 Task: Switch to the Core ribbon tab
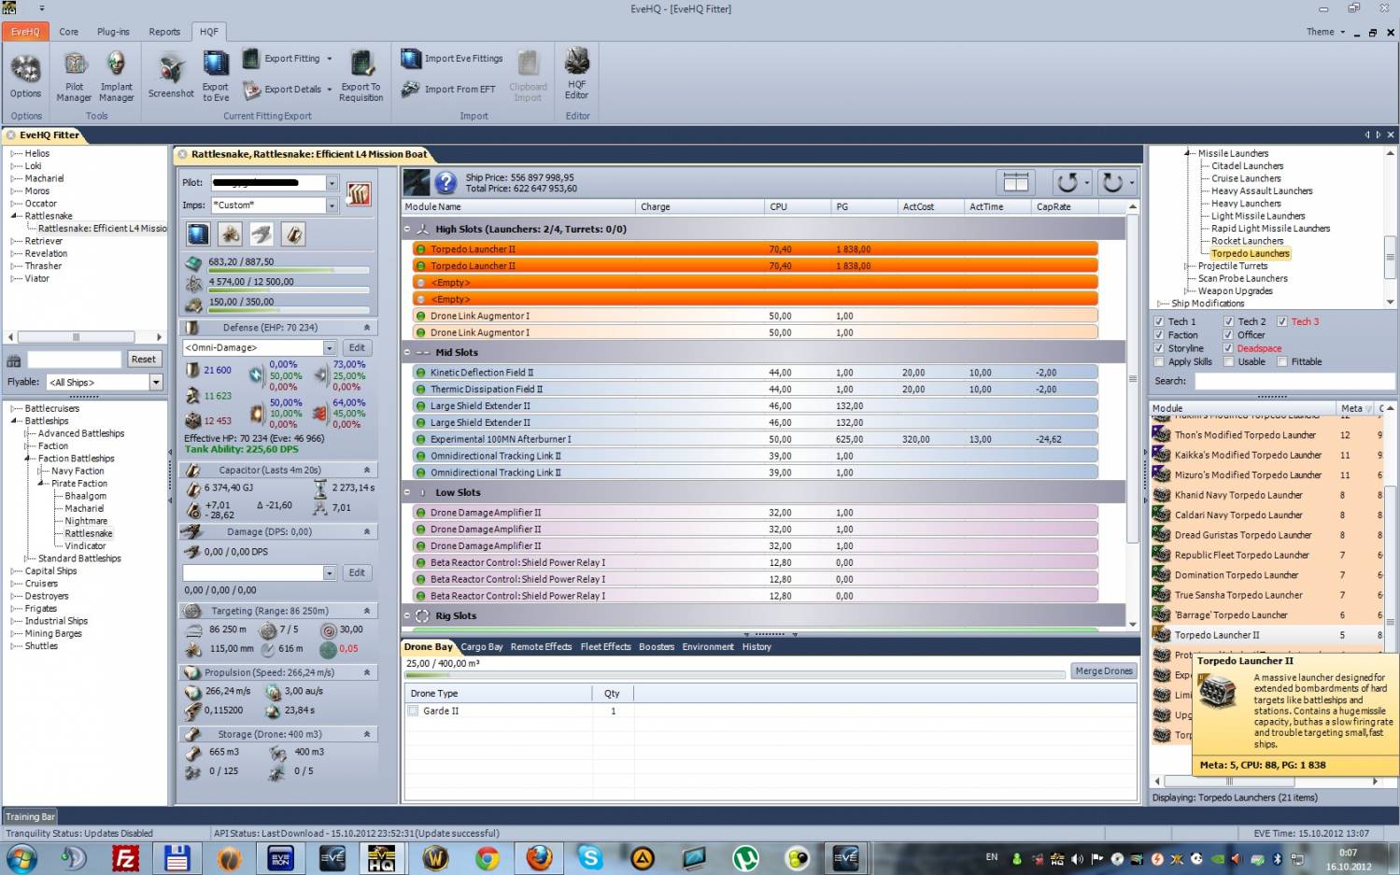point(69,32)
